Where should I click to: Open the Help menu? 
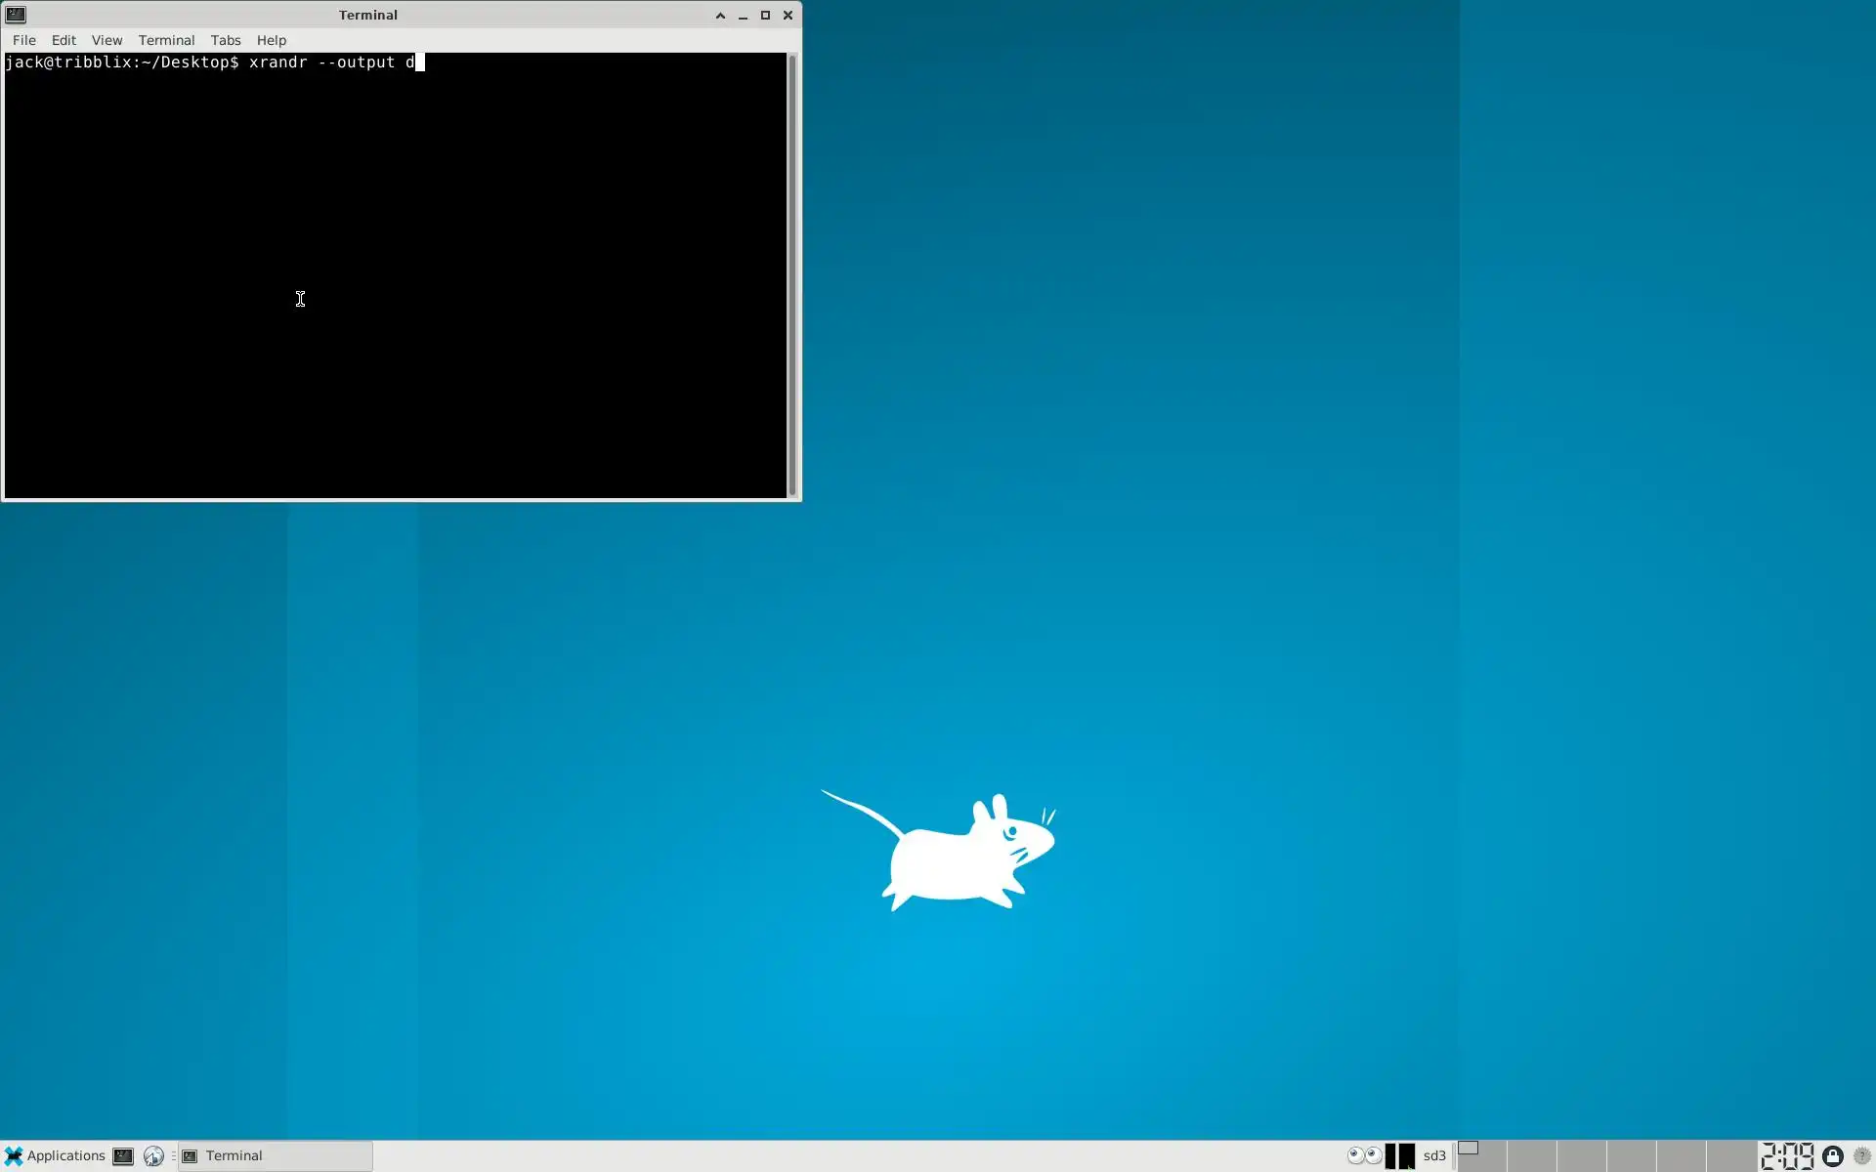(271, 40)
